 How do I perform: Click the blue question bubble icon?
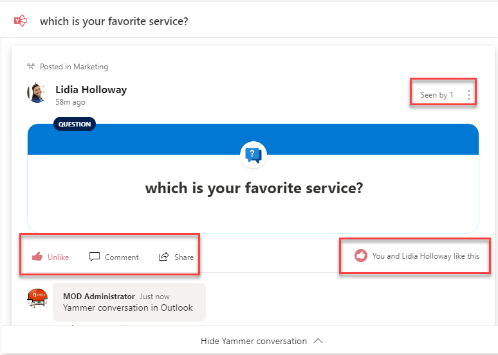pyautogui.click(x=253, y=155)
